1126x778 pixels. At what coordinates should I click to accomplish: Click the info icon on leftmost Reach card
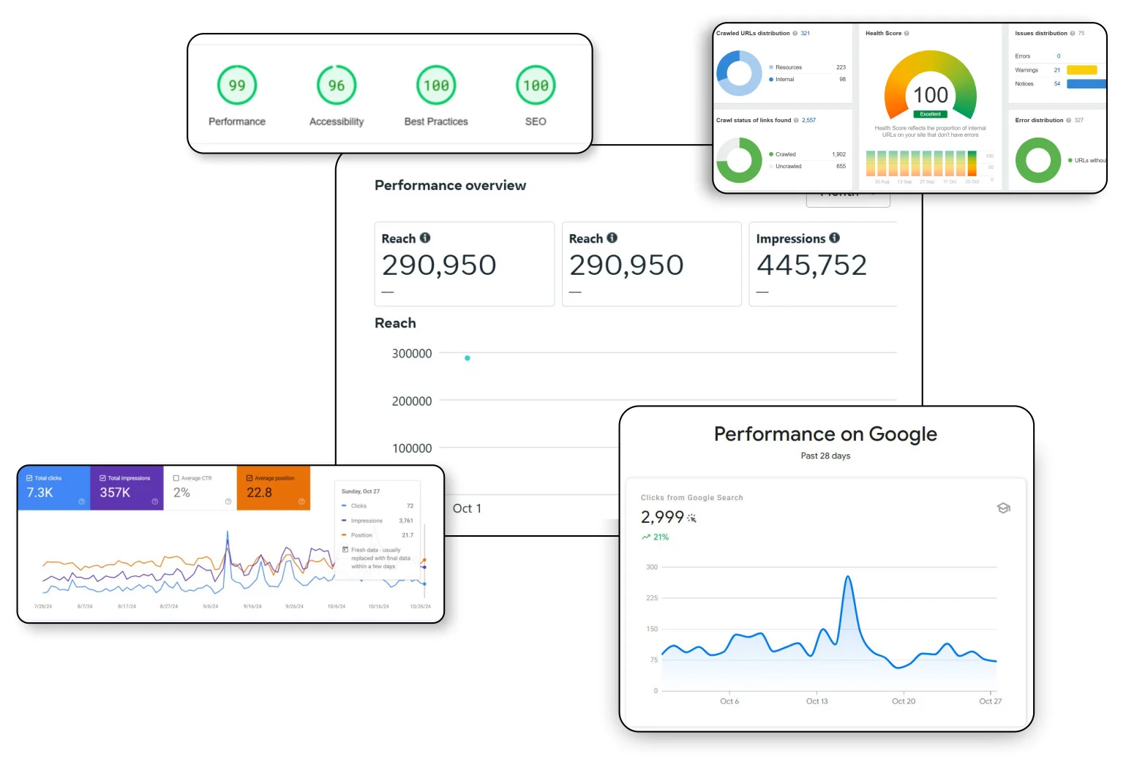pyautogui.click(x=425, y=238)
